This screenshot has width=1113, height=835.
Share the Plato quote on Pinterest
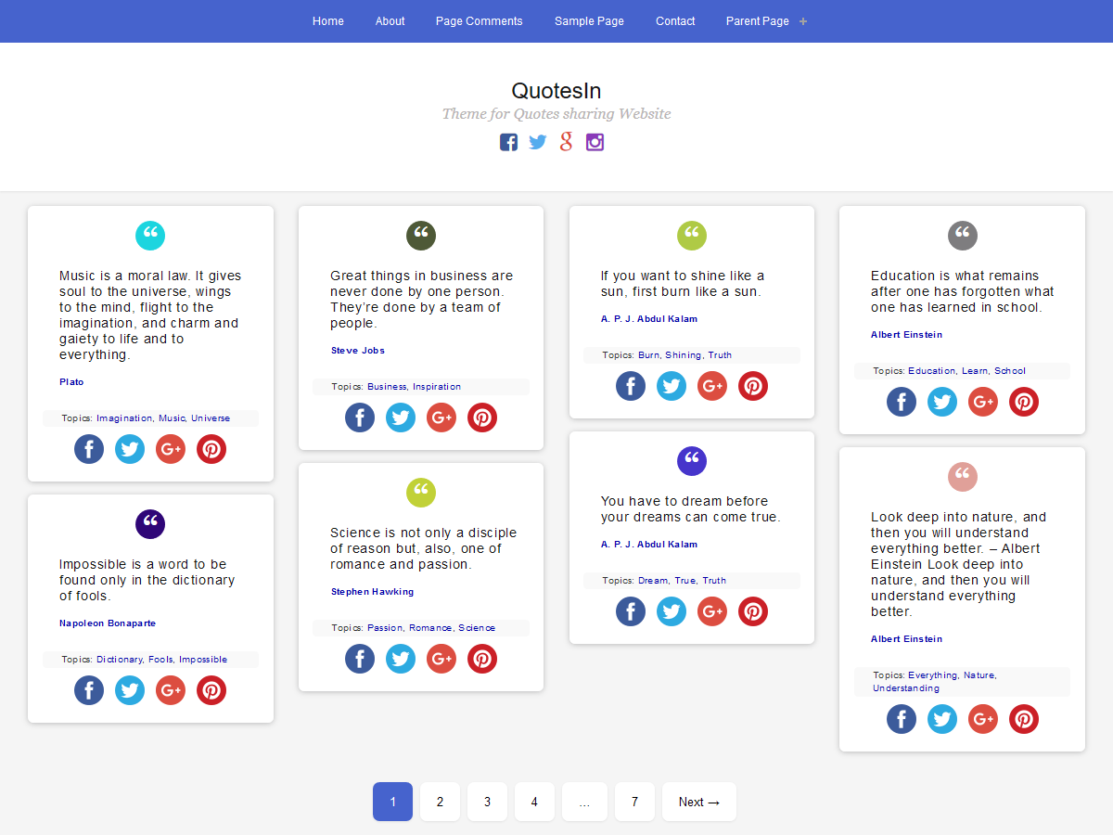pos(211,449)
